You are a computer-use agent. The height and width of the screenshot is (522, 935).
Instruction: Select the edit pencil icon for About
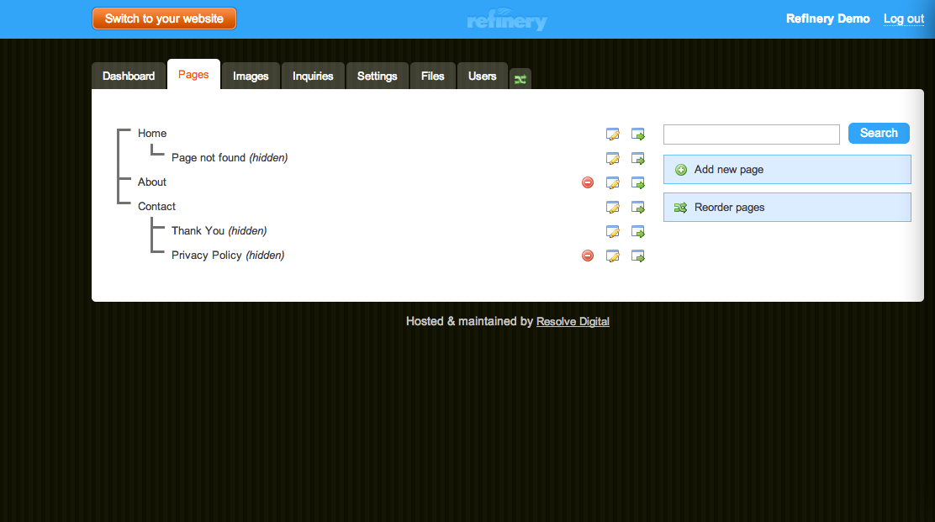613,182
